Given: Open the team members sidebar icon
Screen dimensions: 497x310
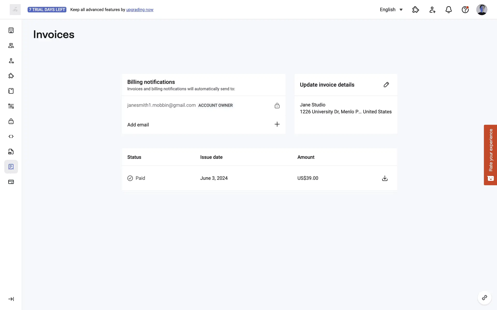Looking at the screenshot, I should 11,45.
